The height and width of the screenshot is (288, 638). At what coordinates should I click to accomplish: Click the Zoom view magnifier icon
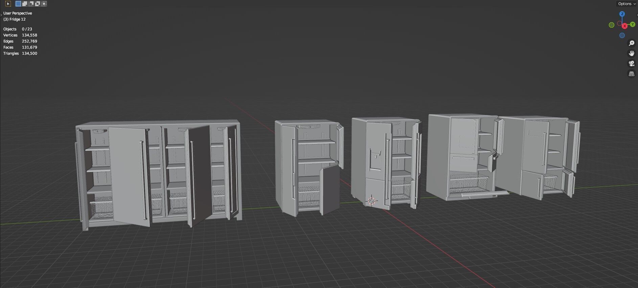(631, 43)
